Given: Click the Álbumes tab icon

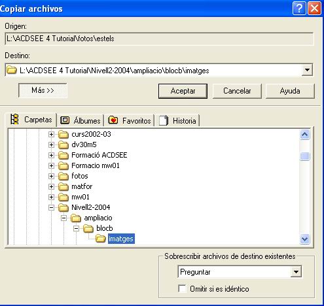Looking at the screenshot, I should 65,120.
